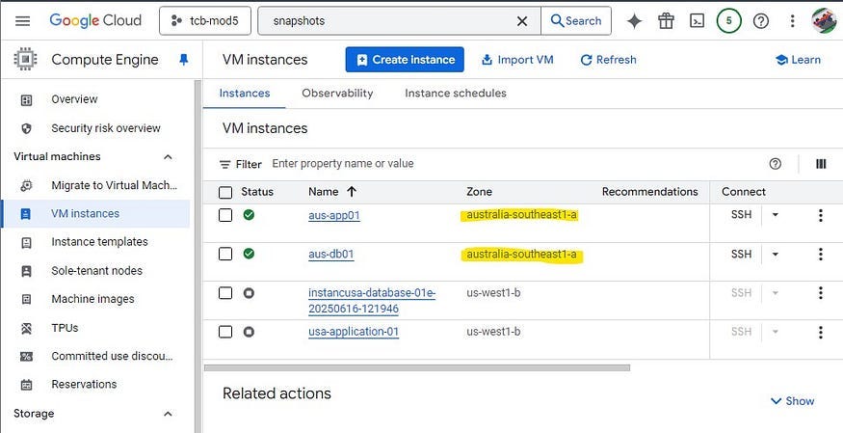Open the free trial gift icon
This screenshot has width=843, height=433.
point(666,21)
